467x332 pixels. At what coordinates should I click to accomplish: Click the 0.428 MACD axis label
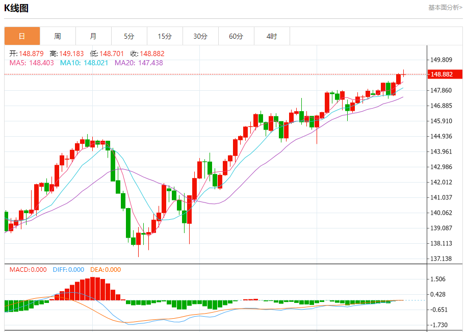(x=438, y=294)
